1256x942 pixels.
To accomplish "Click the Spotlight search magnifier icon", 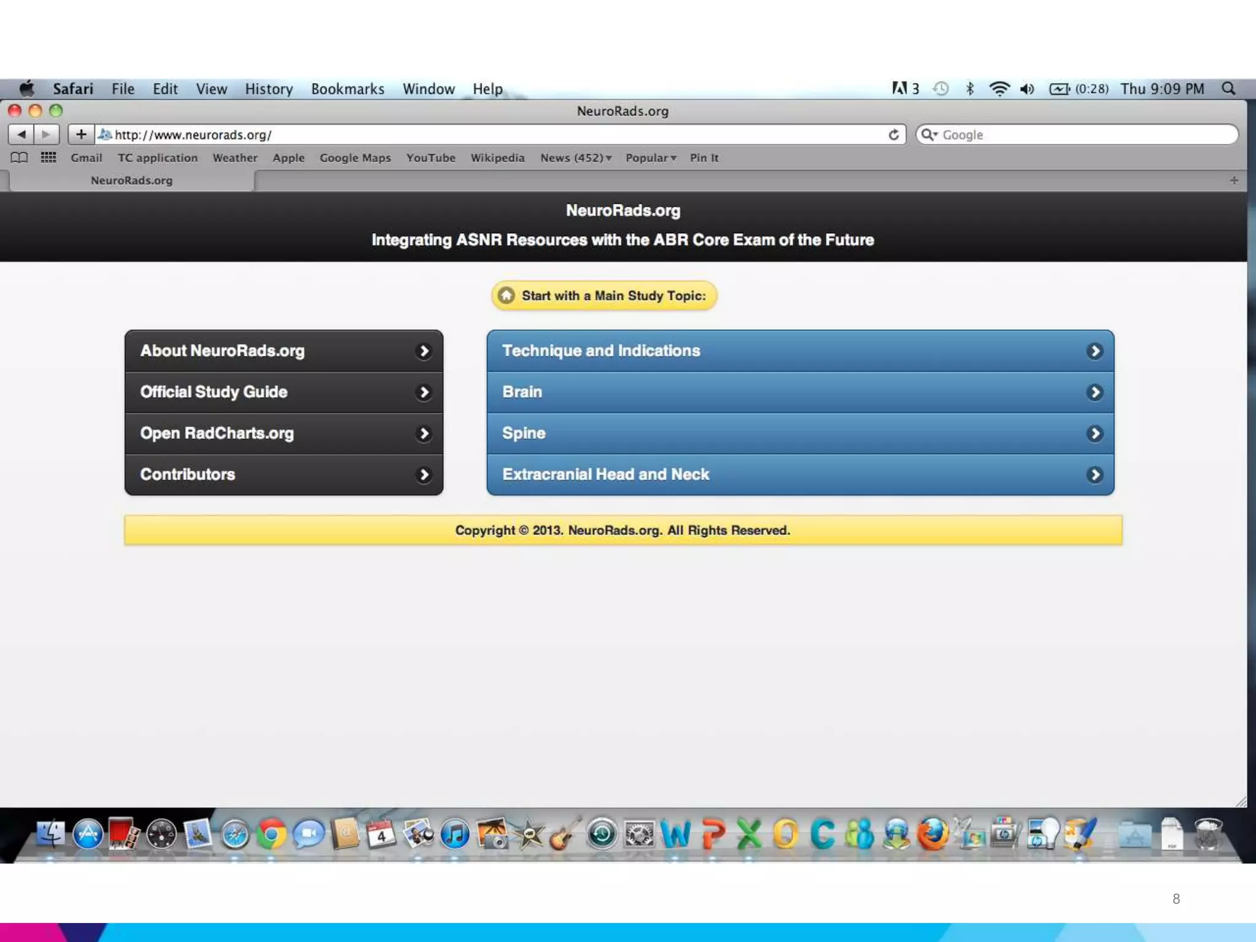I will [1228, 89].
